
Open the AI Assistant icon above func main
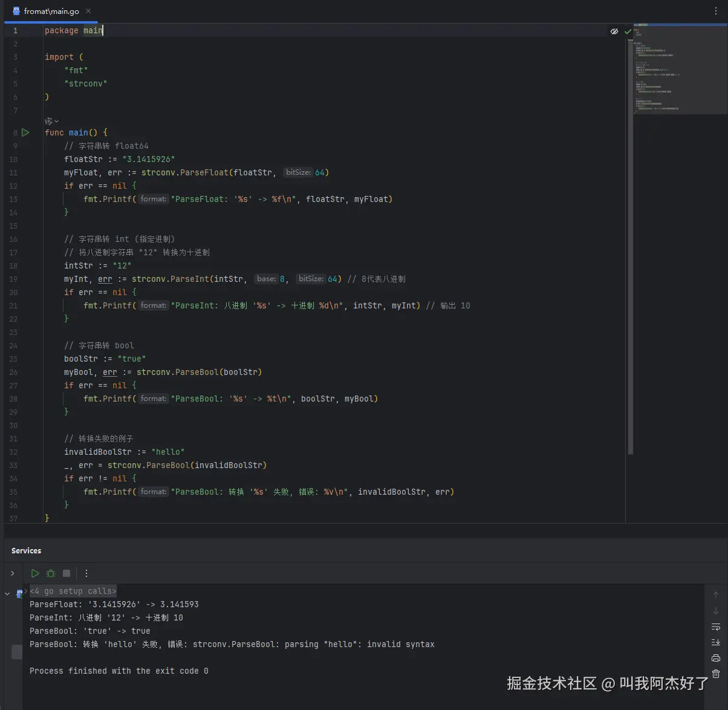48,121
